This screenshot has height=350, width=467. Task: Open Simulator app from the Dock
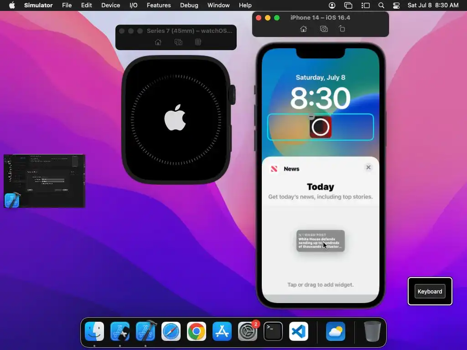(x=120, y=331)
